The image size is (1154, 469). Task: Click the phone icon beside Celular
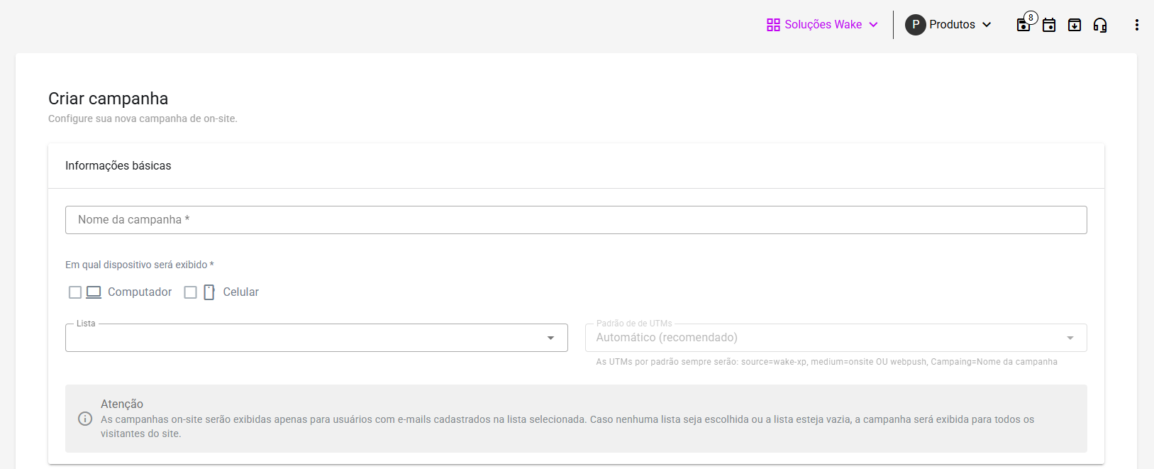coord(209,292)
